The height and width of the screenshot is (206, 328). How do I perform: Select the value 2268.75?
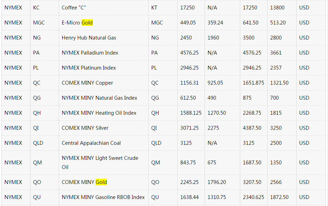click(252, 113)
